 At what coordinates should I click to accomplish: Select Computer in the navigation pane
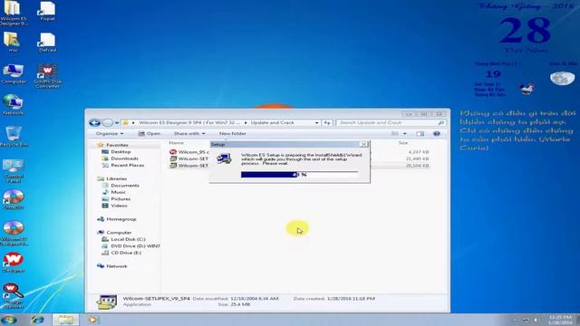click(119, 233)
